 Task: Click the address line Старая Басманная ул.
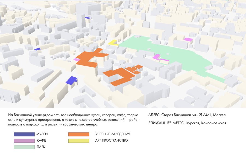coord(187,115)
